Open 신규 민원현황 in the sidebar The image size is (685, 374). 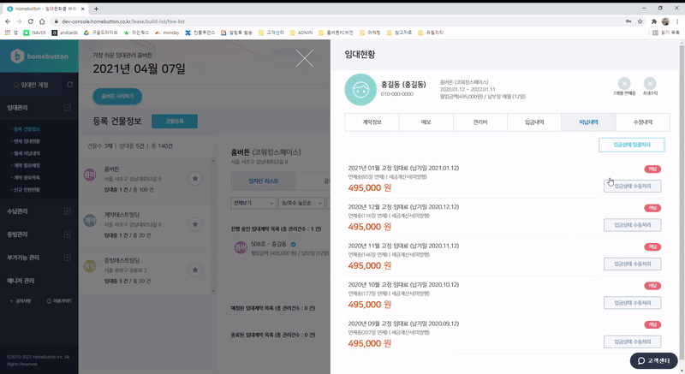pos(27,190)
